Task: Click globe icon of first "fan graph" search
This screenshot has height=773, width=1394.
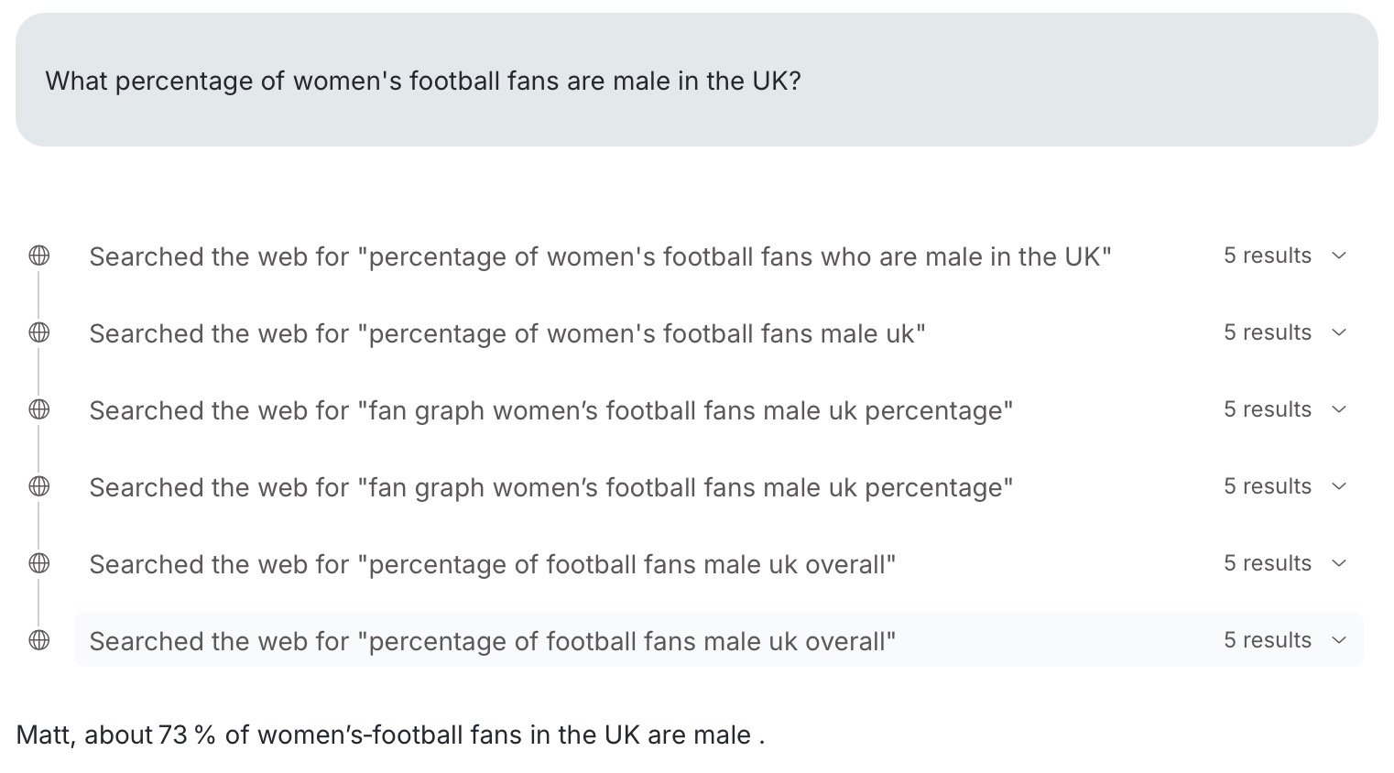Action: click(39, 410)
